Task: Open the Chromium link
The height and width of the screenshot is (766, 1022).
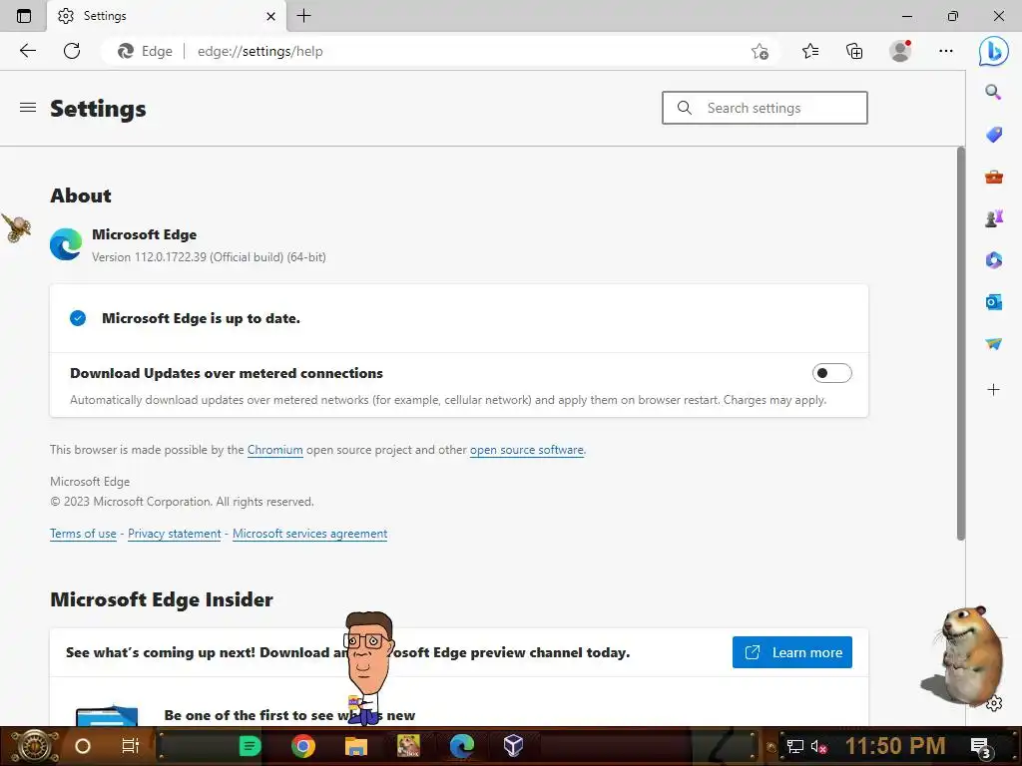Action: pos(275,450)
